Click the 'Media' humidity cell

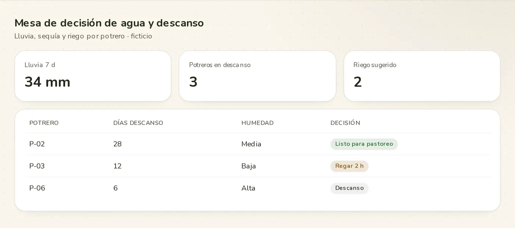[251, 144]
